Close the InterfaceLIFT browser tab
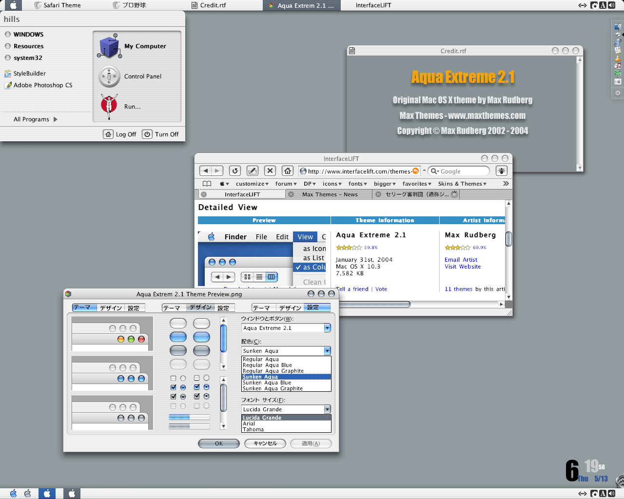The width and height of the screenshot is (624, 499). (x=204, y=194)
